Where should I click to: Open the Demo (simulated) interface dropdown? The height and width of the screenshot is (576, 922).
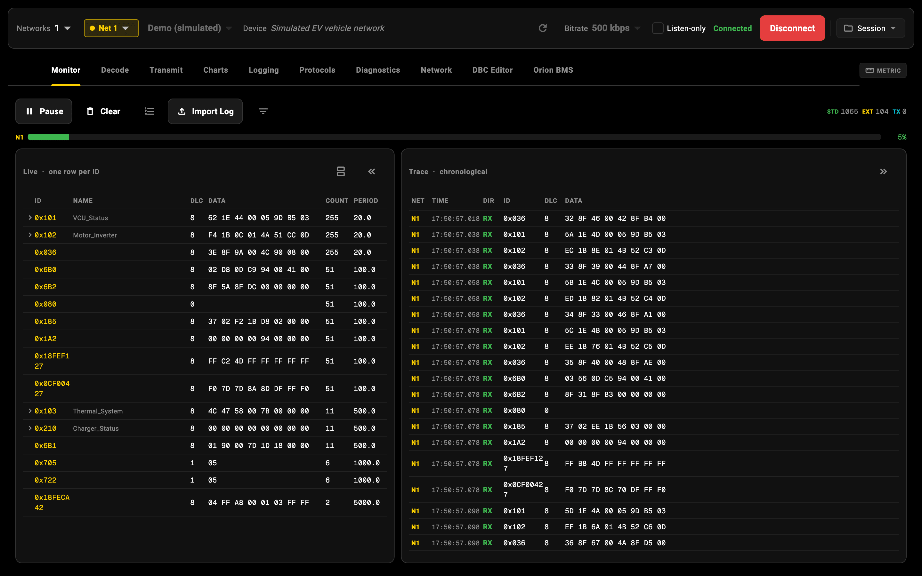(190, 28)
